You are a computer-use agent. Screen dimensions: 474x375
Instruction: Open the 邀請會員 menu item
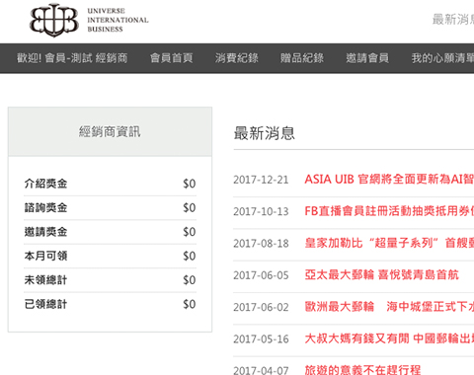click(x=367, y=58)
